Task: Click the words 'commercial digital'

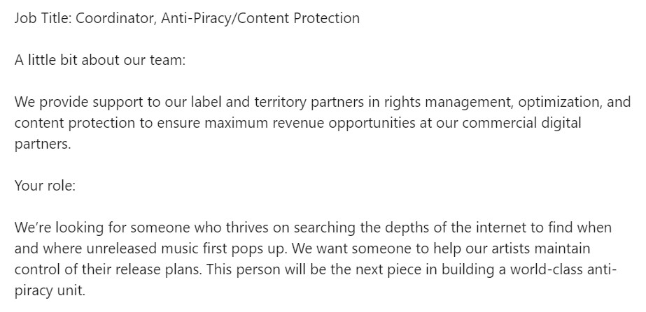Action: point(521,123)
